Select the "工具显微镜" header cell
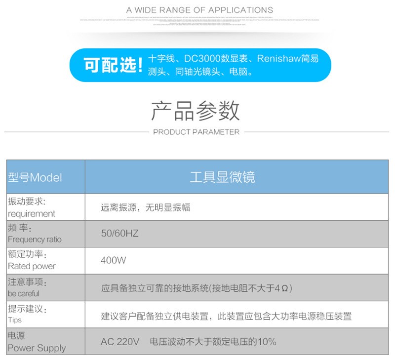Viewport: 395px width, 363px height. 222,177
